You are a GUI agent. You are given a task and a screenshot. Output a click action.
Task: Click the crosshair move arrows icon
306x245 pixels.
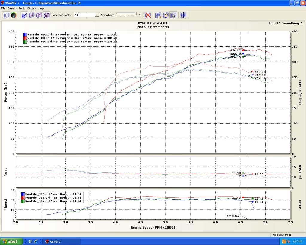click(183, 15)
